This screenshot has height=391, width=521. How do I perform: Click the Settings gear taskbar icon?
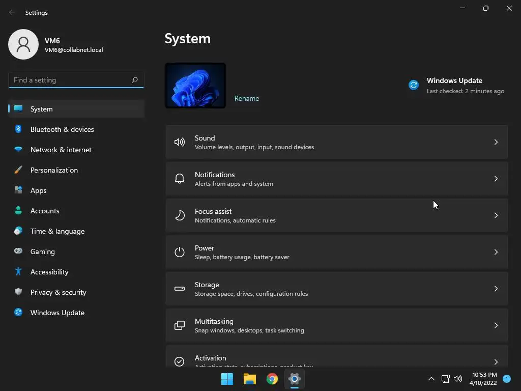pos(295,379)
